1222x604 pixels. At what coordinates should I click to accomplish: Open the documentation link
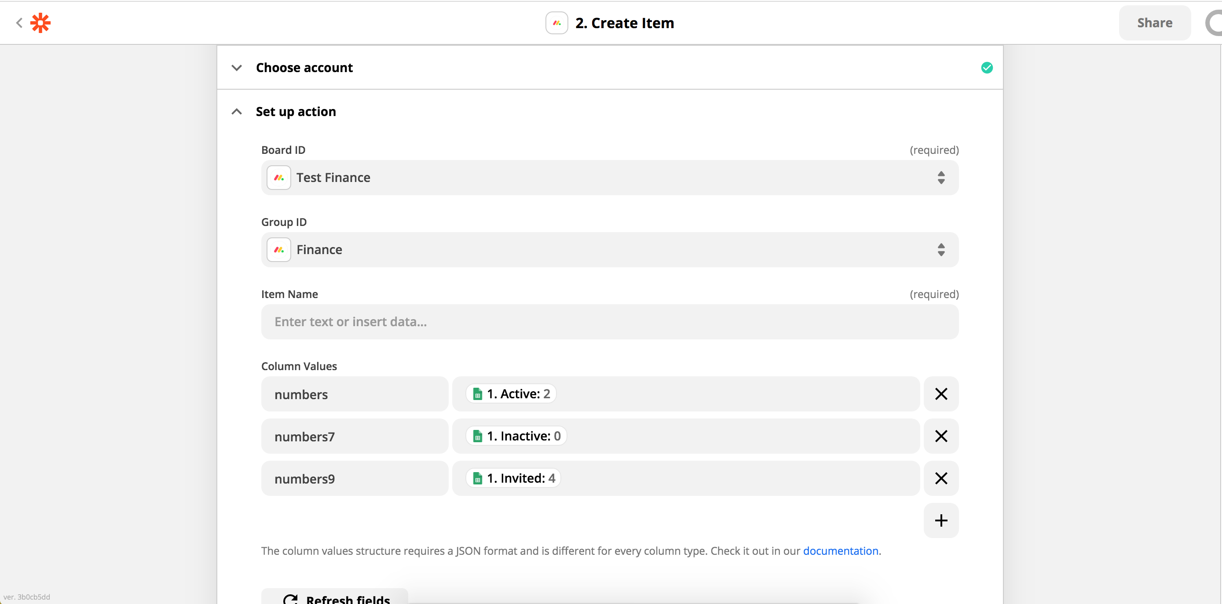(841, 551)
